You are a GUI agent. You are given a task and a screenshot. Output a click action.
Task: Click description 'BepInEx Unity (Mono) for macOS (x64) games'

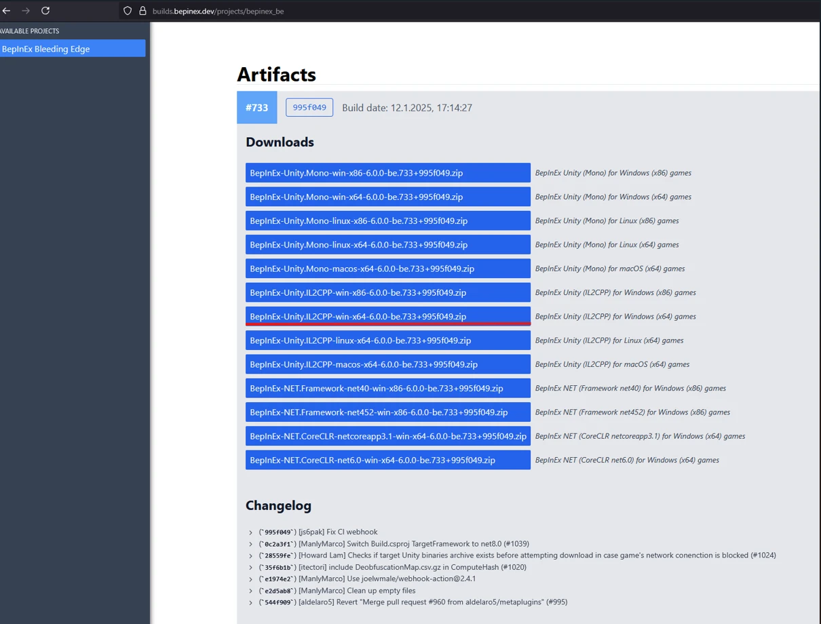point(610,269)
